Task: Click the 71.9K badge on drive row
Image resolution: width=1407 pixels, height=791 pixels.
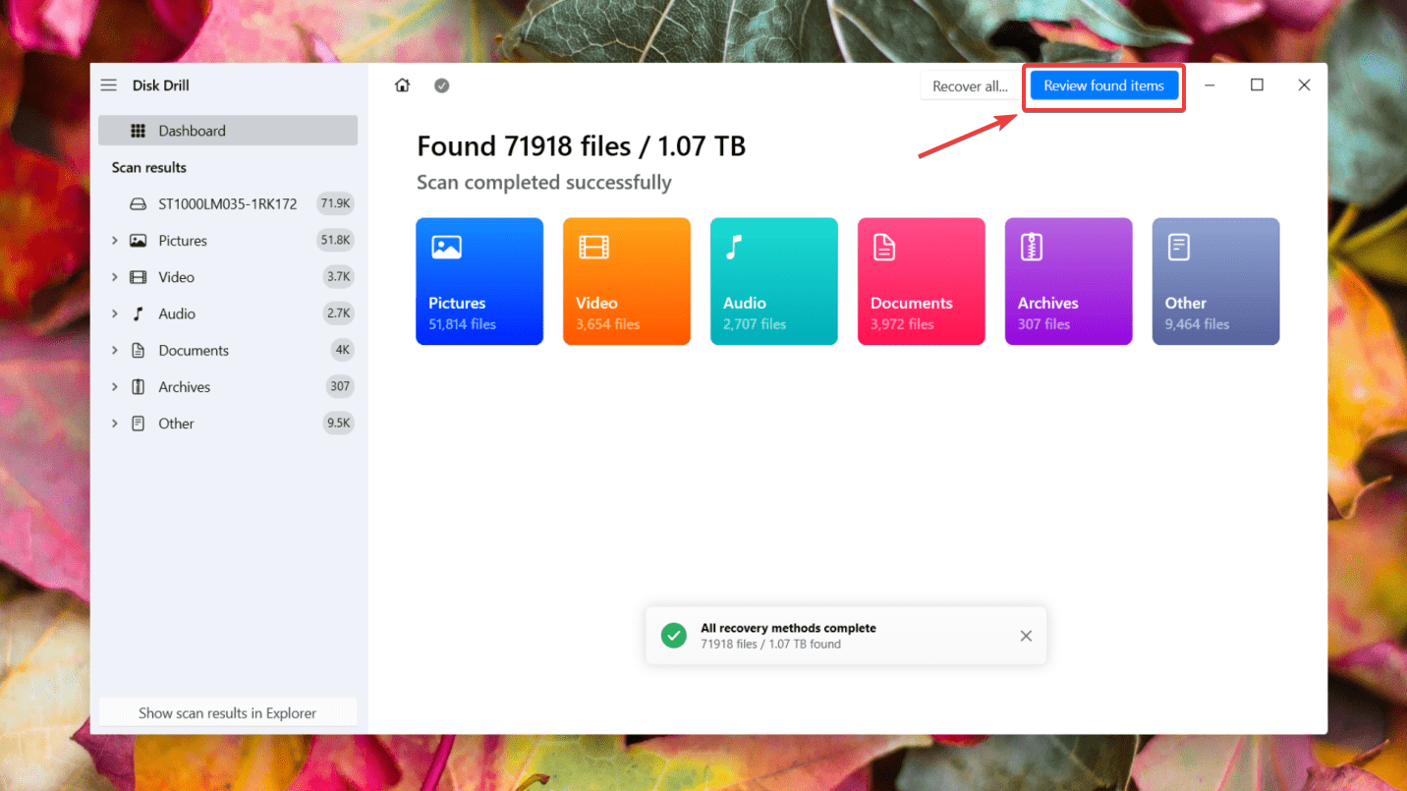Action: coord(335,204)
